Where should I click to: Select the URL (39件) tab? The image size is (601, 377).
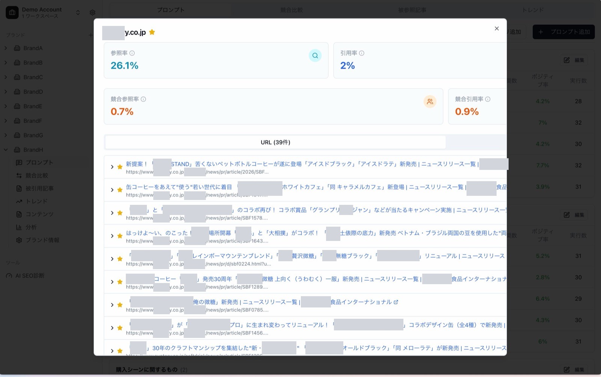275,142
